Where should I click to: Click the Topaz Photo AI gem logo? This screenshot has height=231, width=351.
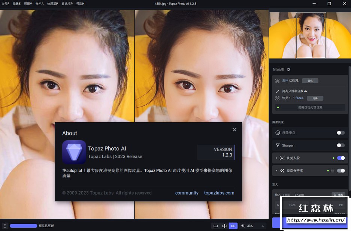[74, 152]
